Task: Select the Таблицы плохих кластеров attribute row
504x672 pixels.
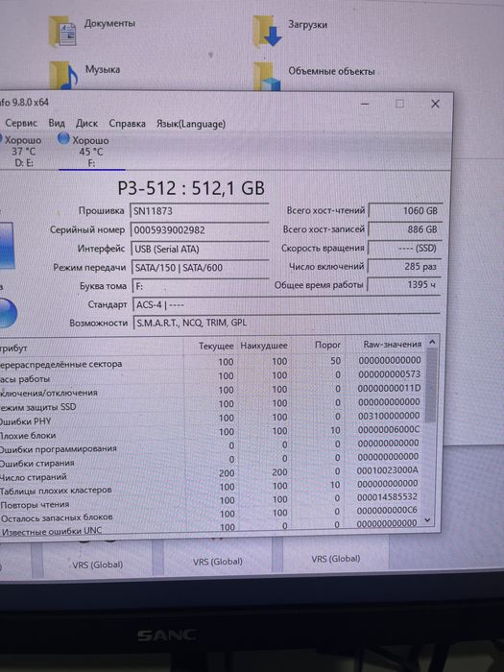Action: [x=212, y=488]
